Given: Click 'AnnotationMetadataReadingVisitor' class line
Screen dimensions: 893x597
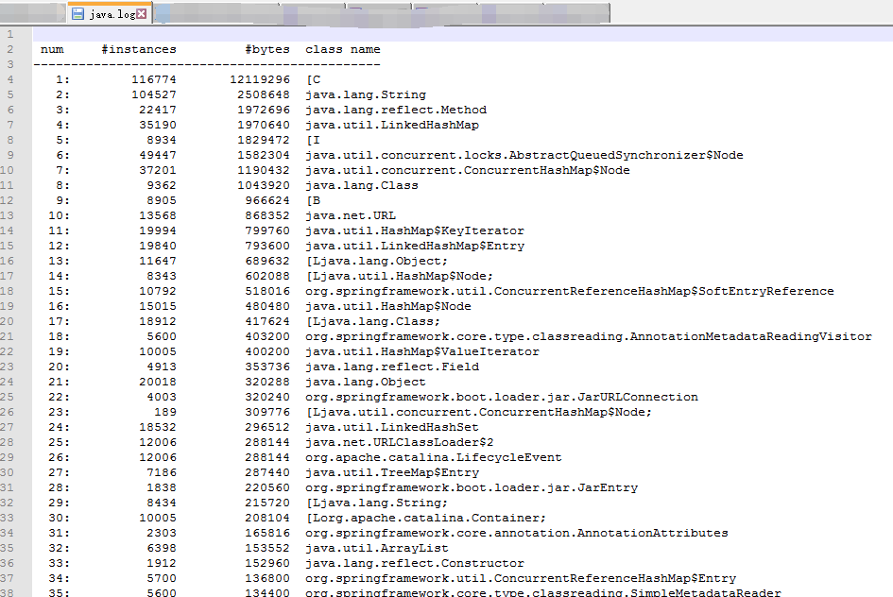Looking at the screenshot, I should (589, 336).
